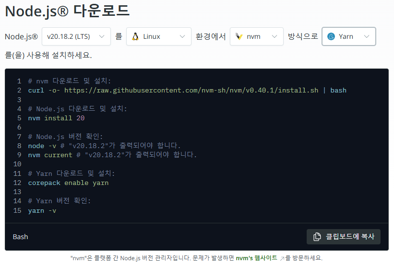This screenshot has height=265, width=394.
Task: Click the 'nvm install 20' code line
Action: 56,118
